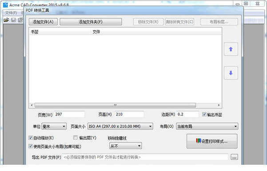This screenshot has height=171, width=267.
Task: Open 布局和层... button
Action: pyautogui.click(x=219, y=22)
